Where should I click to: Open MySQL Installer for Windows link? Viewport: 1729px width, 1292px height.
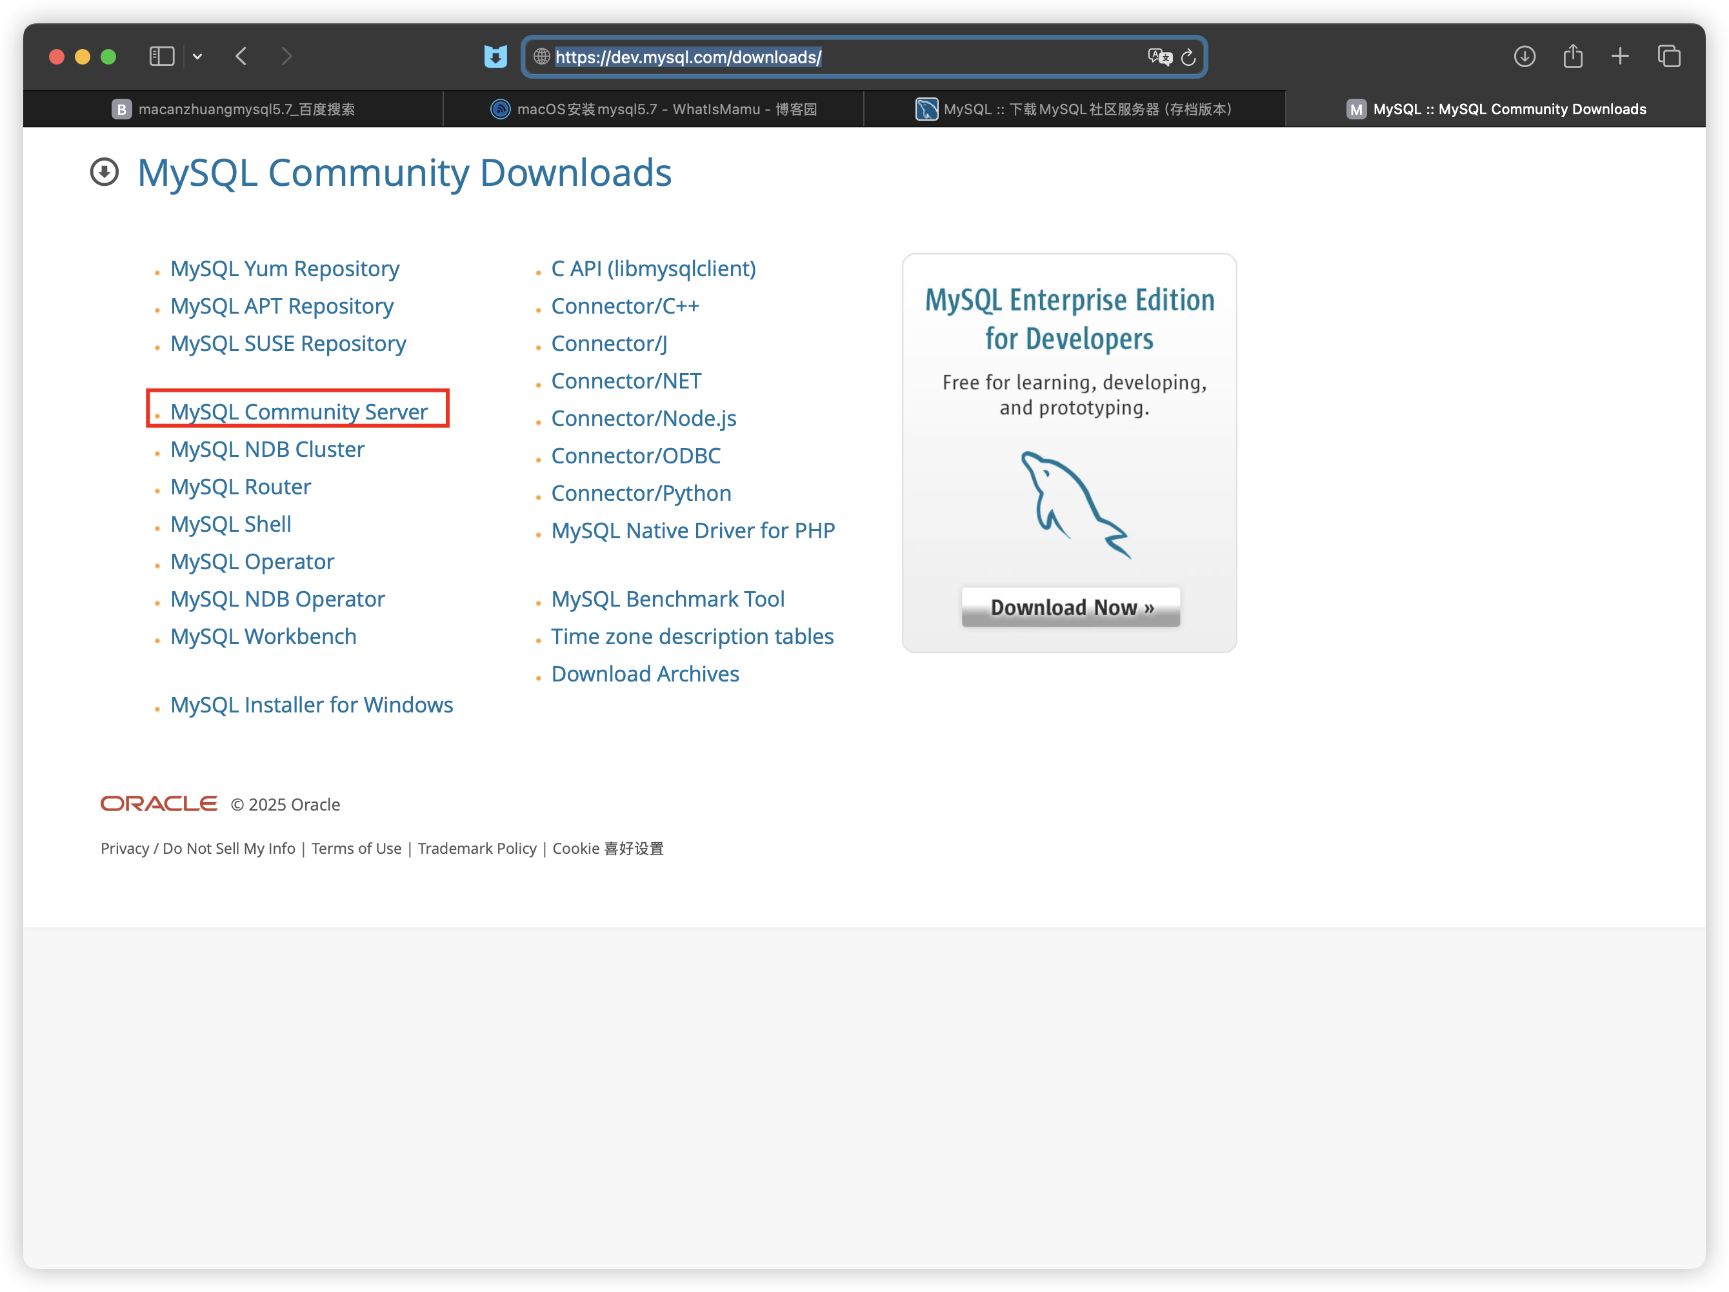pos(311,705)
